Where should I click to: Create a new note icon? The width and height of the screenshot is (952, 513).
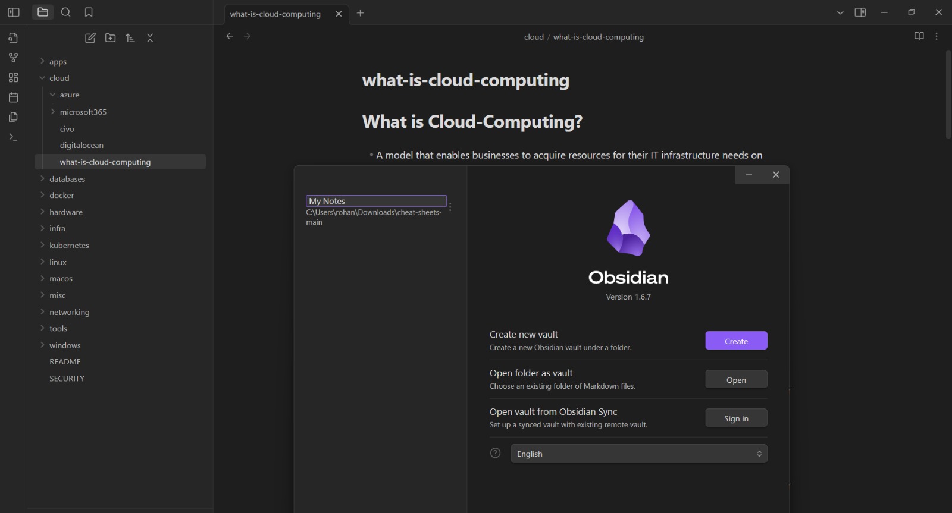(90, 38)
